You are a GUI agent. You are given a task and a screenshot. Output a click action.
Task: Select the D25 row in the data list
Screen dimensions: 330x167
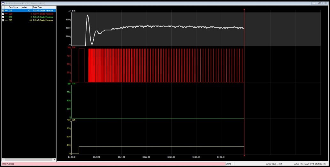pos(29,20)
